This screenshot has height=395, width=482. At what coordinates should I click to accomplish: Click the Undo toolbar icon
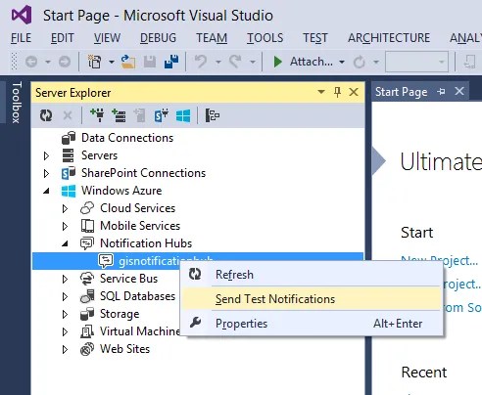pos(201,62)
